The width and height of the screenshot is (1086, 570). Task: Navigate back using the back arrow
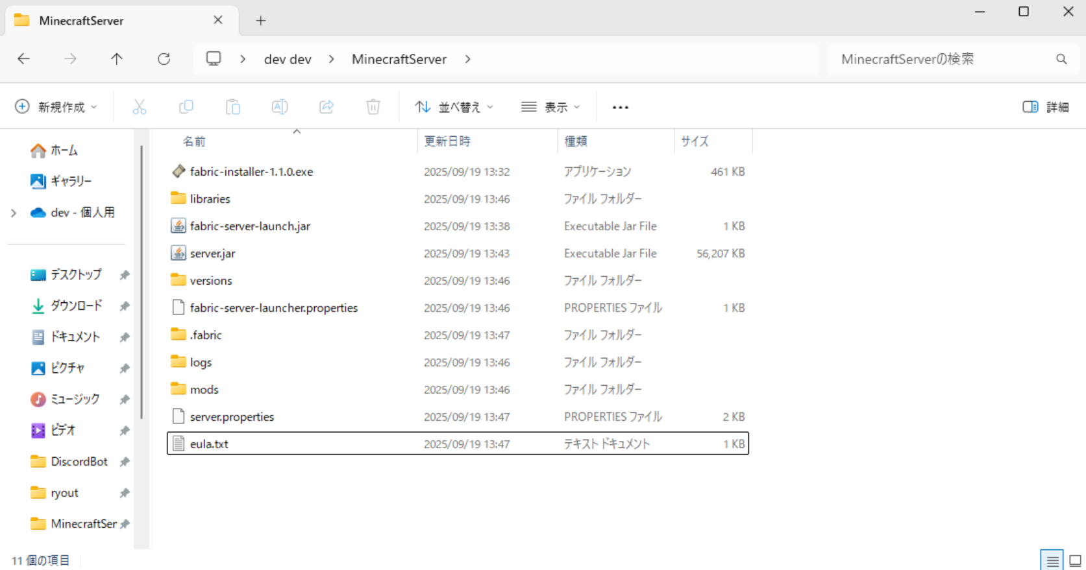24,59
